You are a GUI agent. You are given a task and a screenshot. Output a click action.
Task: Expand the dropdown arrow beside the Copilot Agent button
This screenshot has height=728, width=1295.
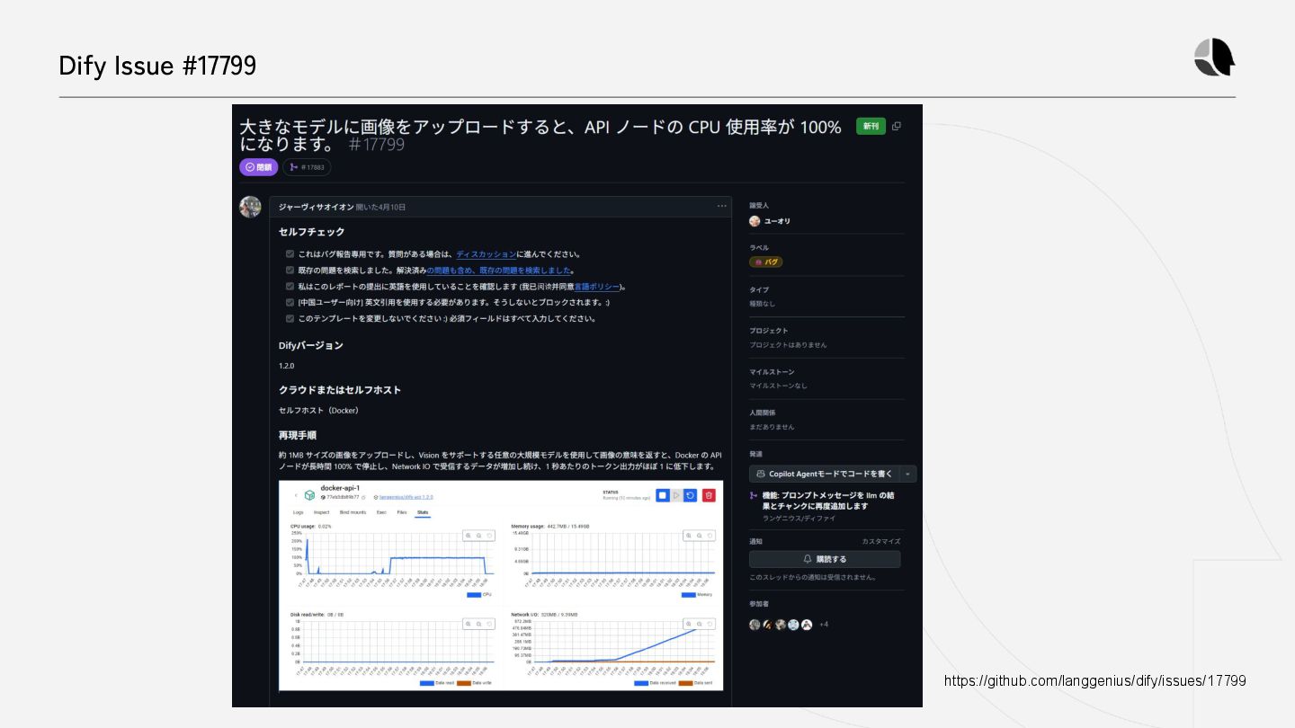[x=908, y=474]
